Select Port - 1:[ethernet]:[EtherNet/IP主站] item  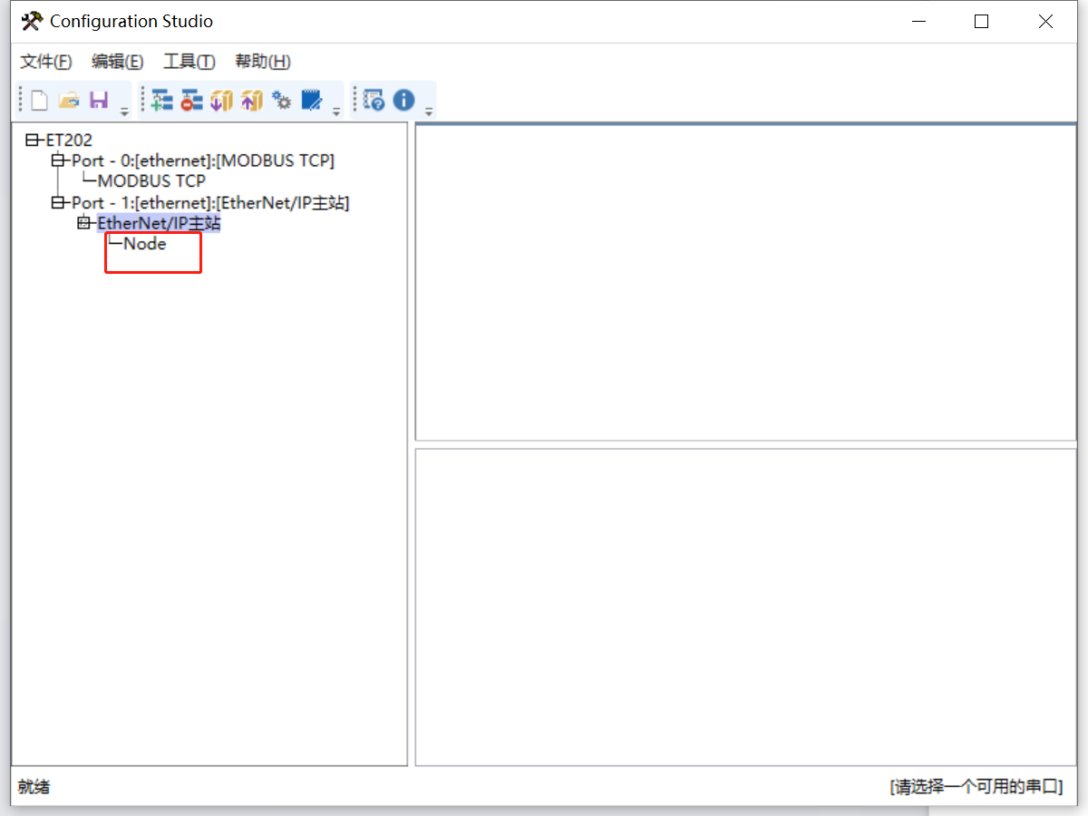(210, 202)
